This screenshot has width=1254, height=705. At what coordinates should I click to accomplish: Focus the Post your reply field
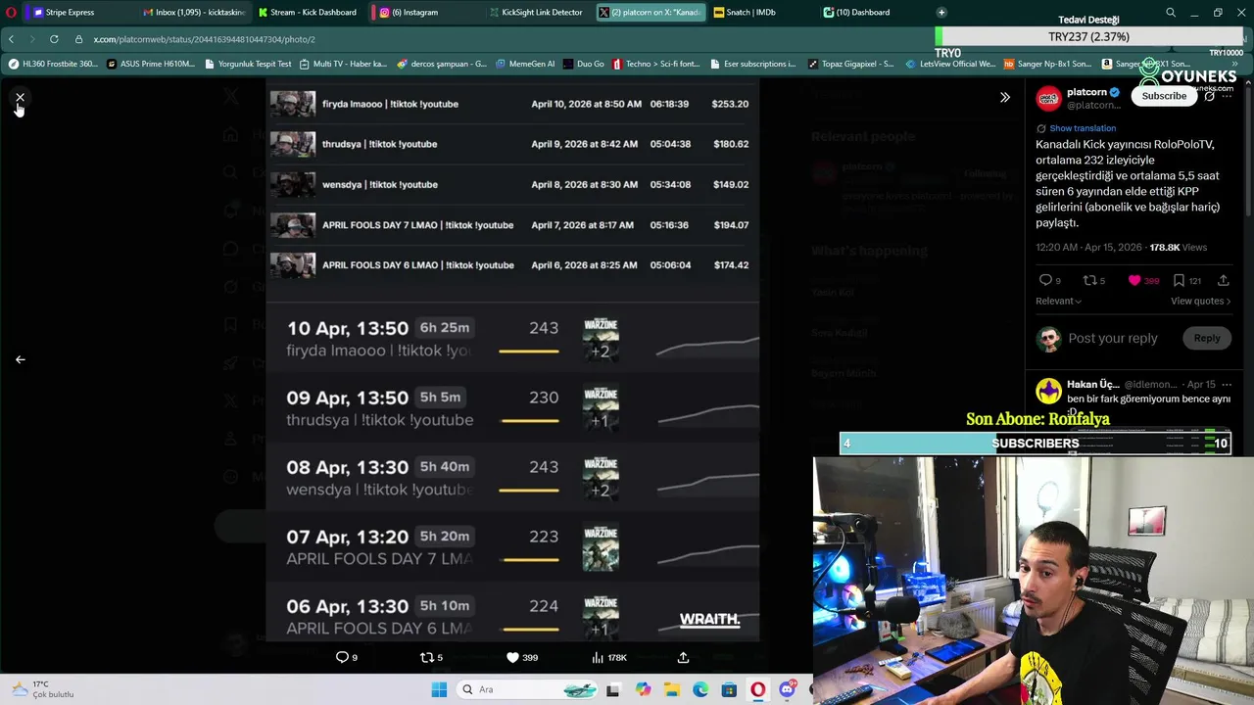point(1113,338)
